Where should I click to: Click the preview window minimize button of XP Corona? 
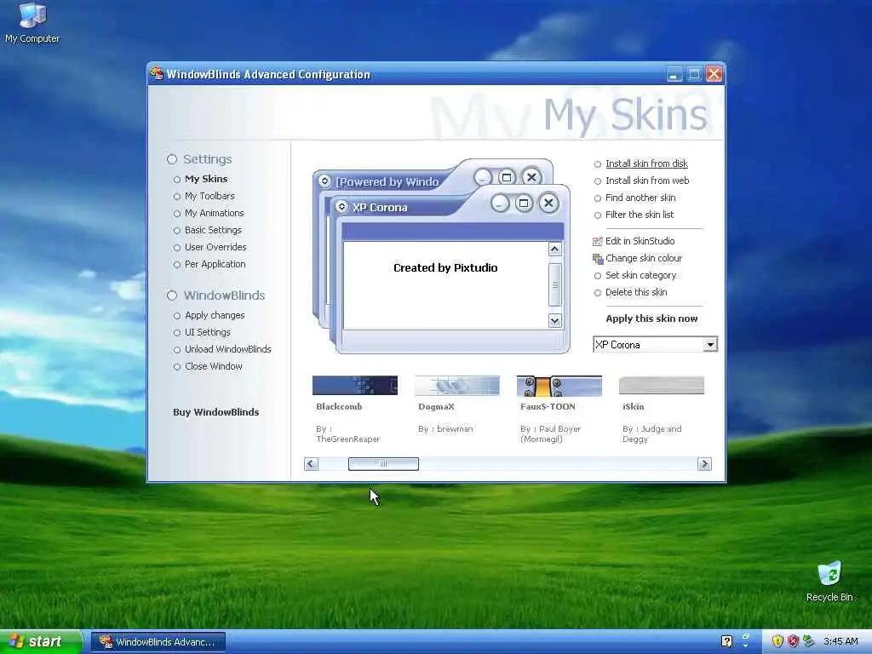(500, 204)
